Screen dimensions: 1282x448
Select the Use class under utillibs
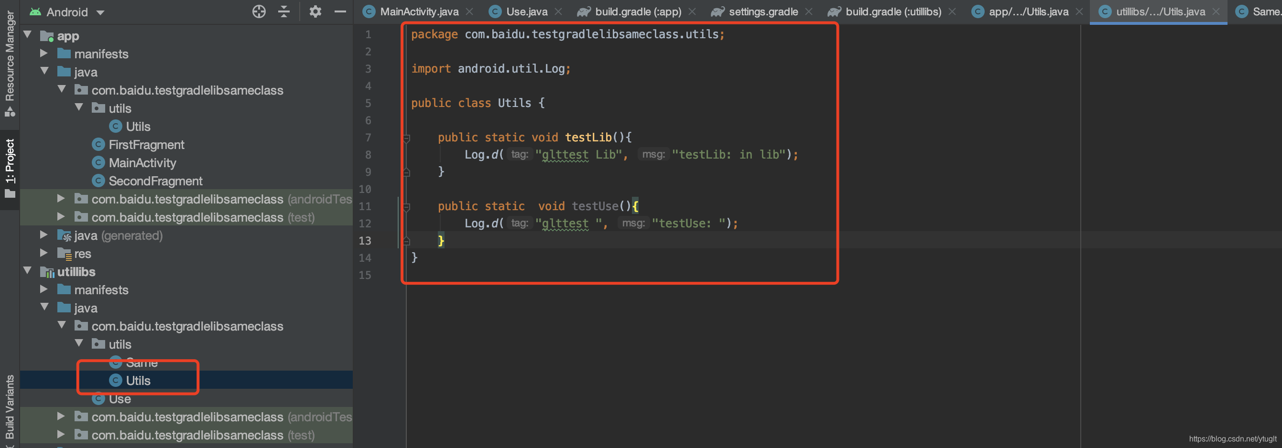click(x=120, y=399)
